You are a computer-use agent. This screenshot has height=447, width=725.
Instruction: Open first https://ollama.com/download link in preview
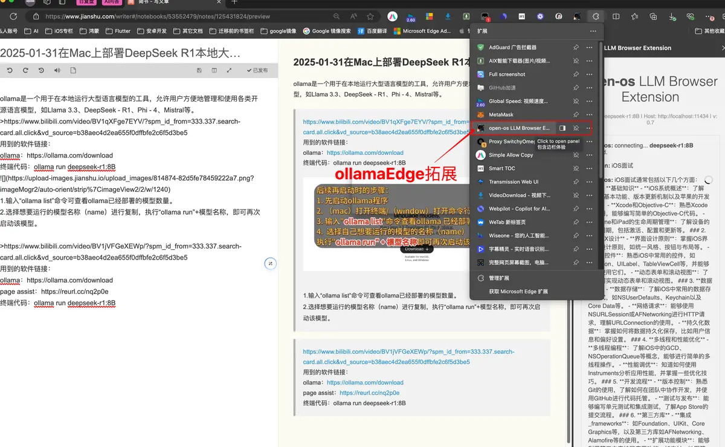(365, 153)
